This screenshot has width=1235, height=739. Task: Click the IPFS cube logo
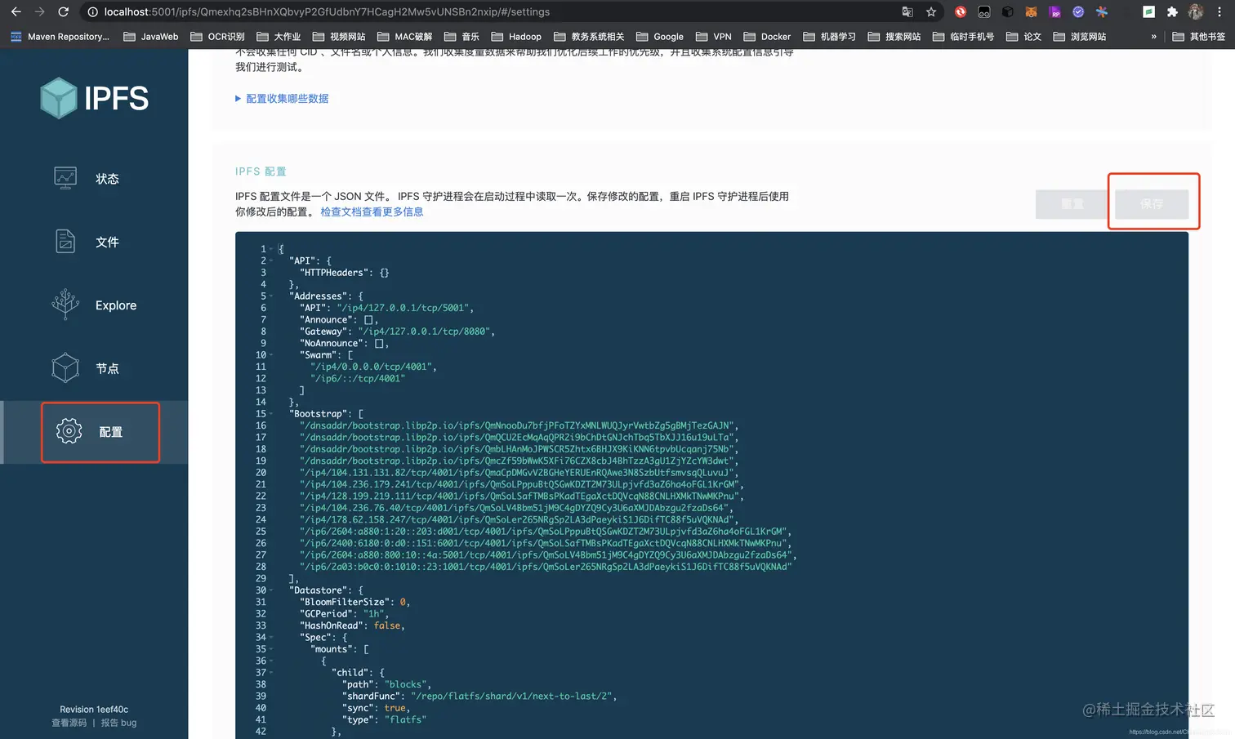(59, 98)
